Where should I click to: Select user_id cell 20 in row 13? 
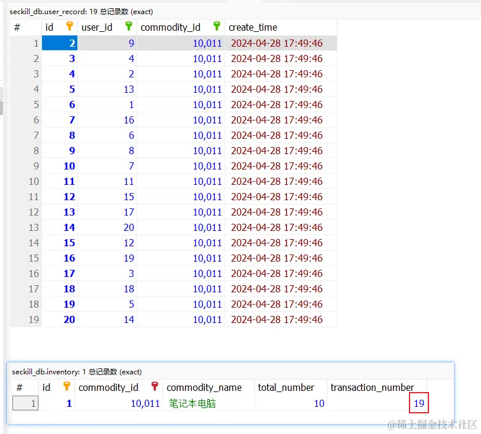point(107,227)
